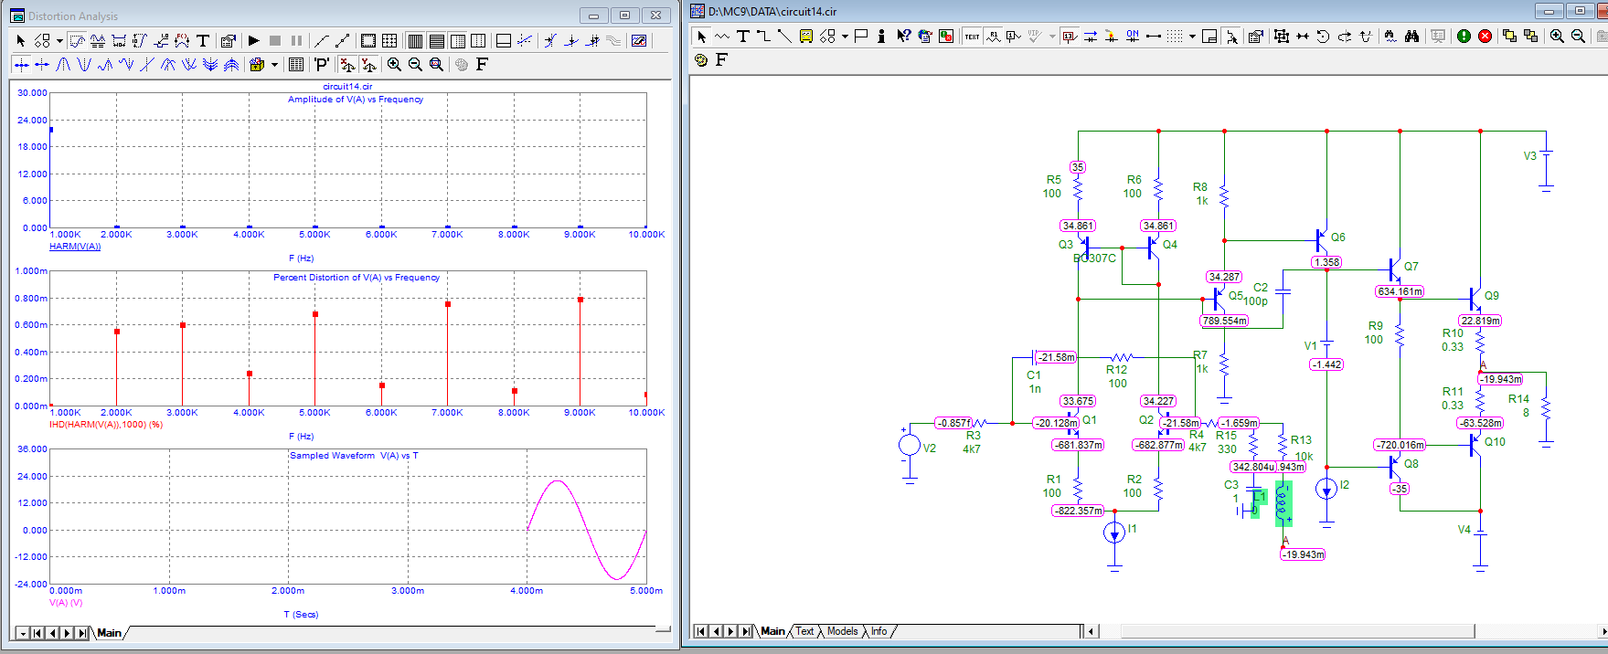
Task: Toggle the grid text display button
Action: click(x=971, y=36)
